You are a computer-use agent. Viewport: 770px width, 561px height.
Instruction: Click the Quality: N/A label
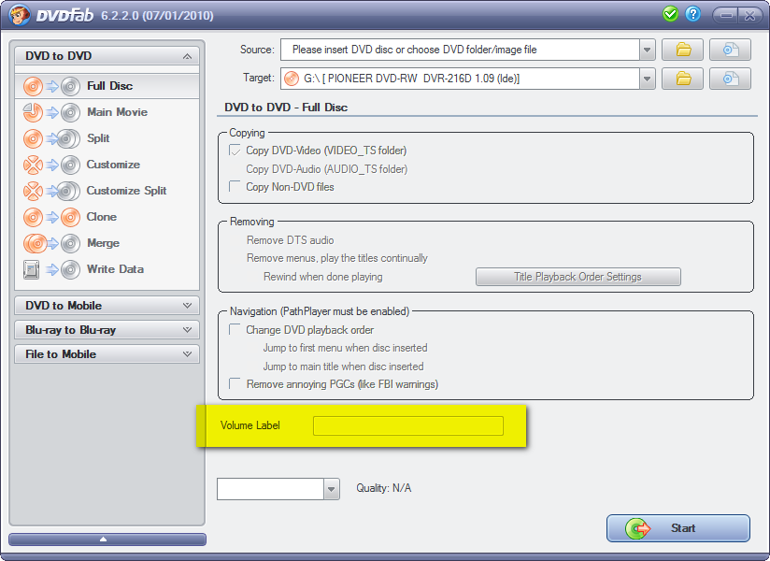pos(383,488)
